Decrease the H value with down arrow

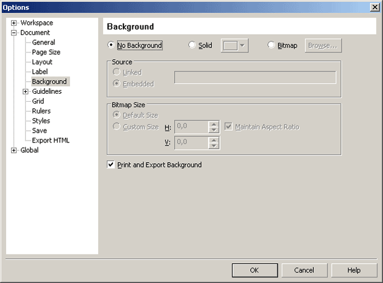pyautogui.click(x=214, y=130)
